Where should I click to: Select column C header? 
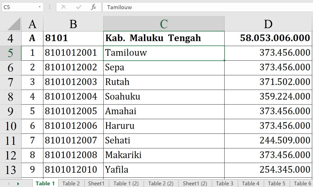click(x=164, y=24)
